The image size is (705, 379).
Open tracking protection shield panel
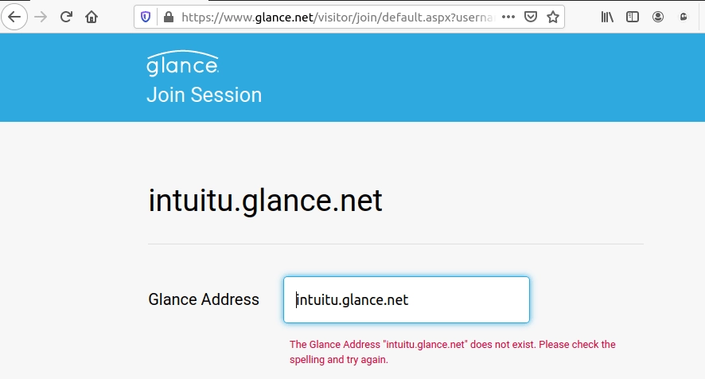tap(146, 16)
